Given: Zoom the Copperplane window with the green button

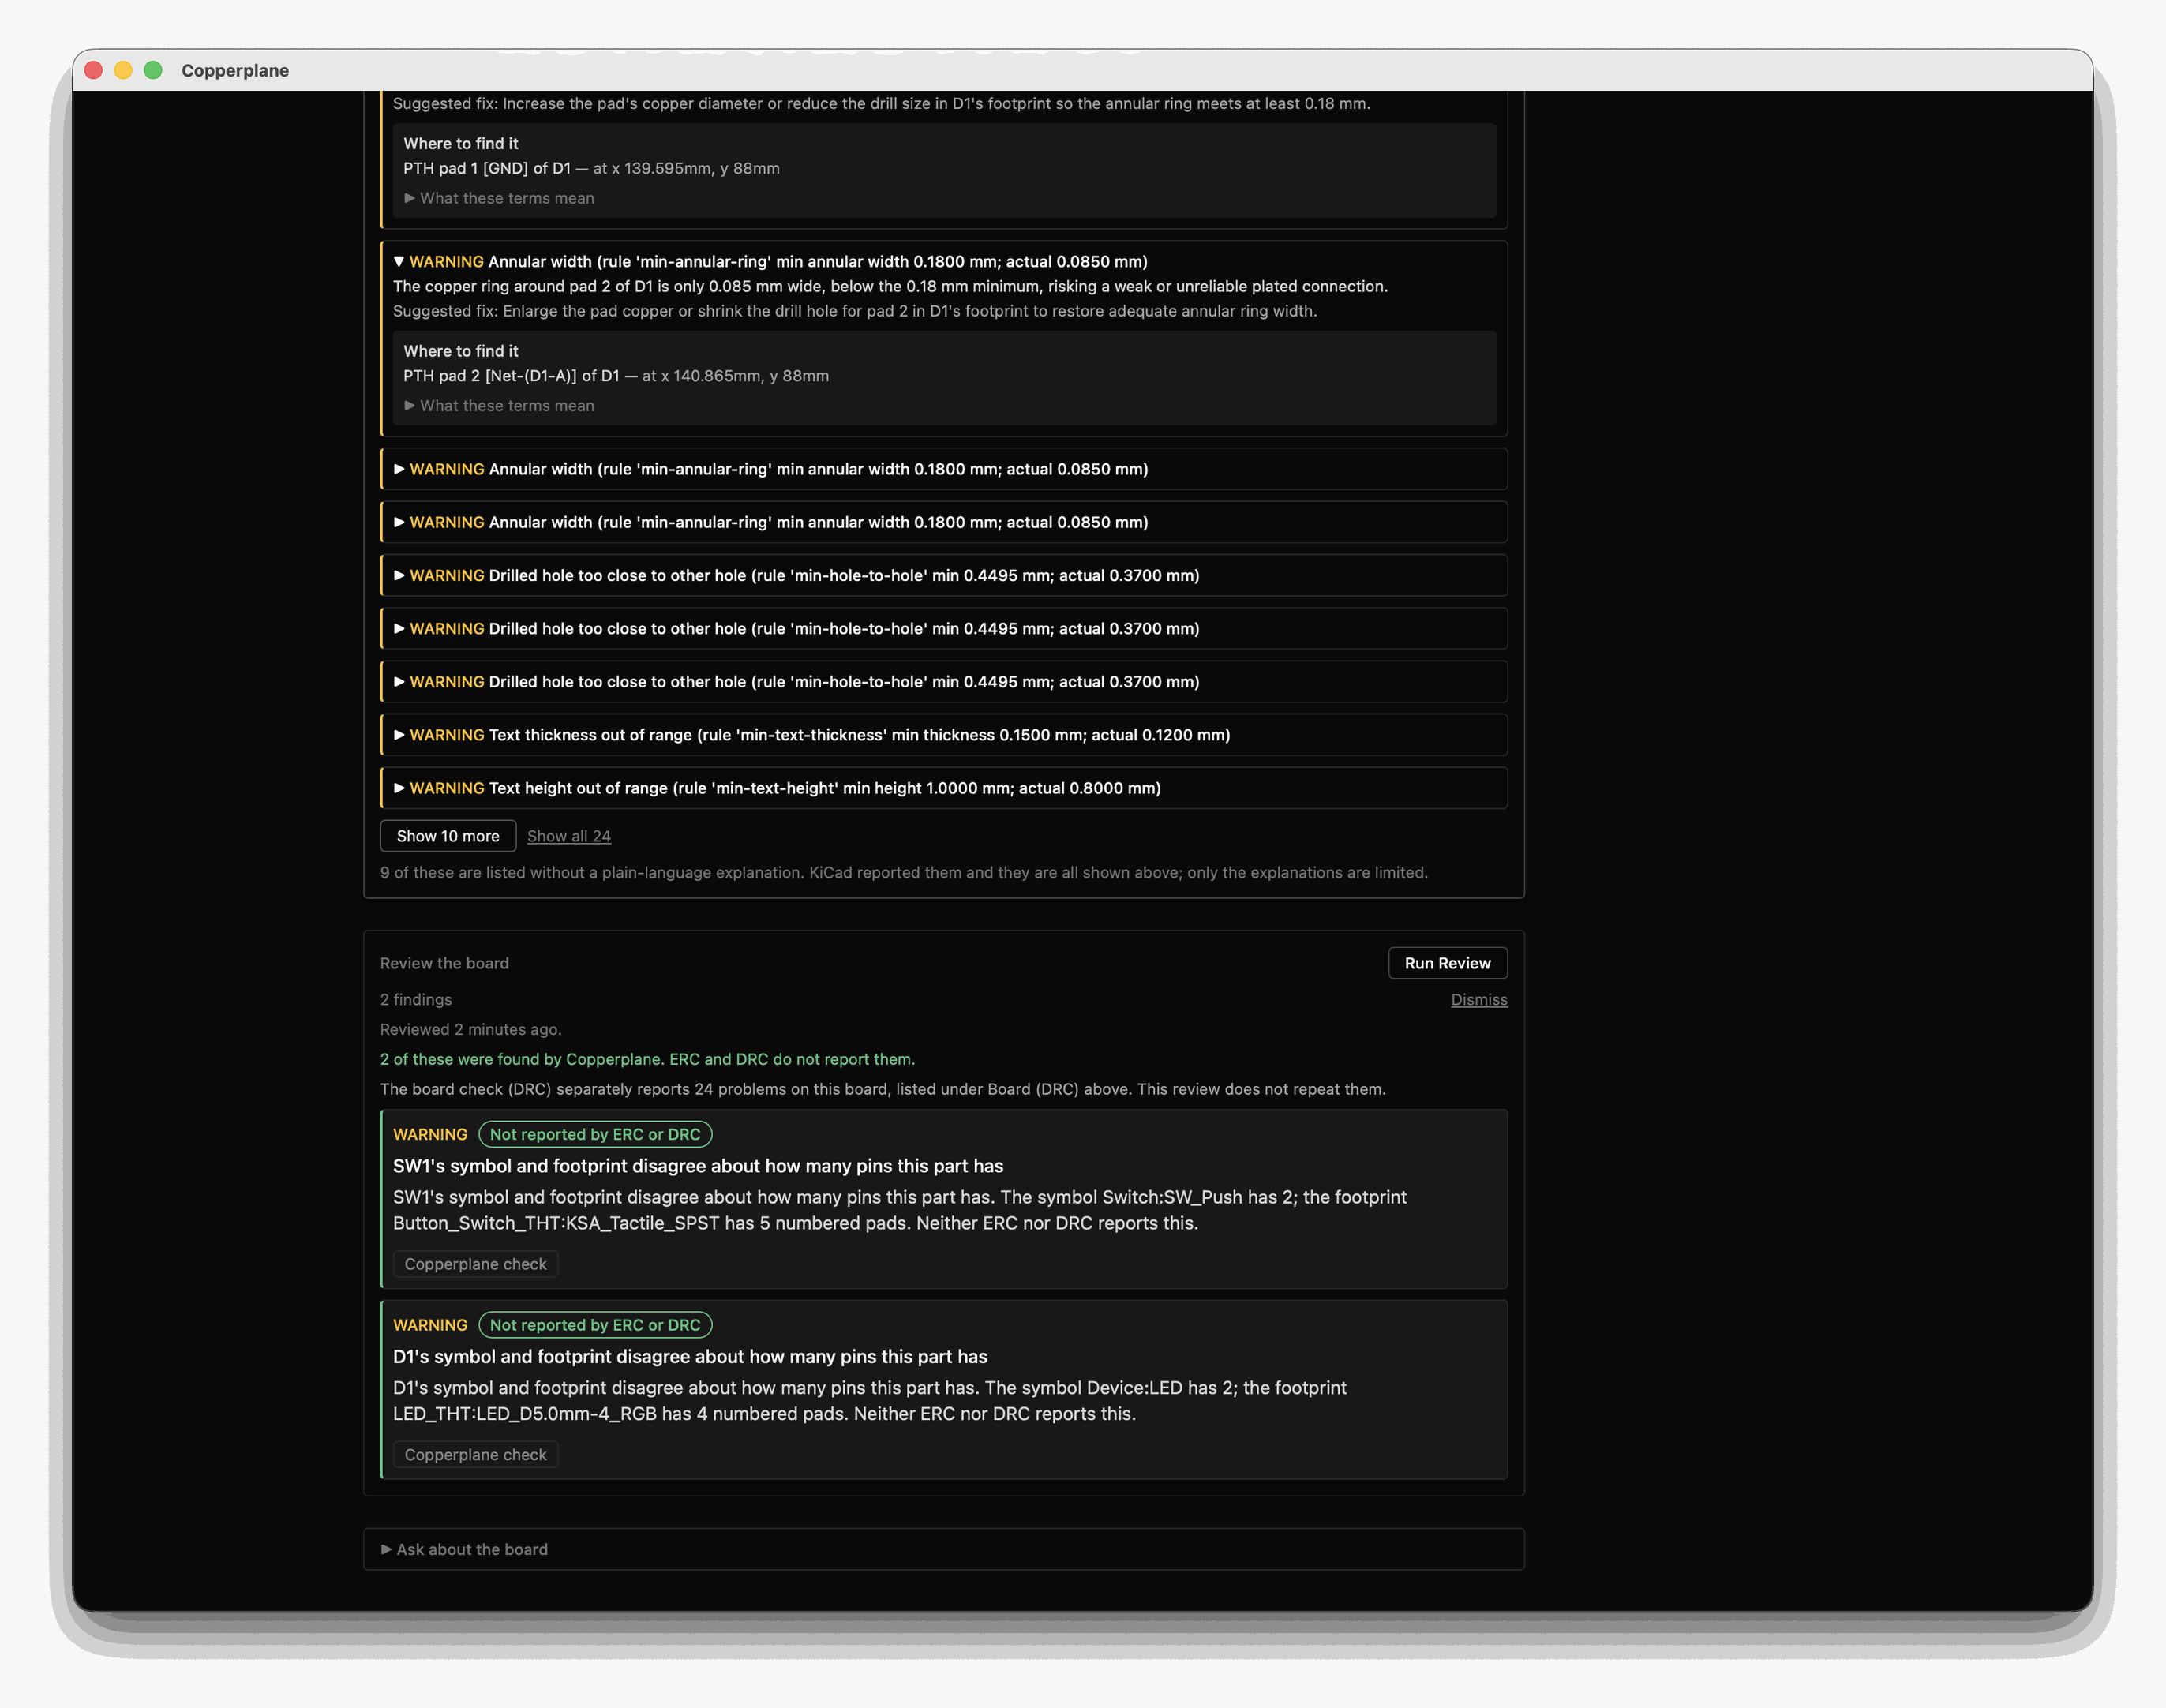Looking at the screenshot, I should point(153,70).
